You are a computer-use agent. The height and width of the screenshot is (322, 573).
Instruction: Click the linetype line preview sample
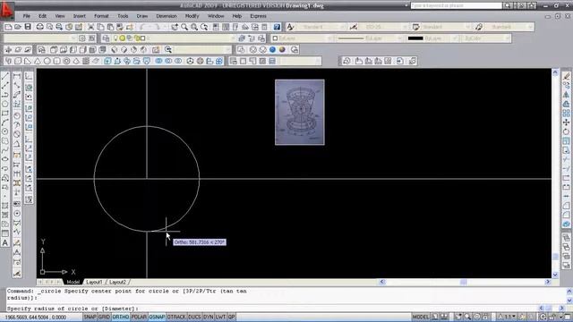pyautogui.click(x=351, y=38)
